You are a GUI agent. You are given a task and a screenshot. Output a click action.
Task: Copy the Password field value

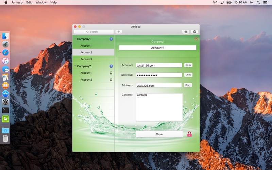188,75
